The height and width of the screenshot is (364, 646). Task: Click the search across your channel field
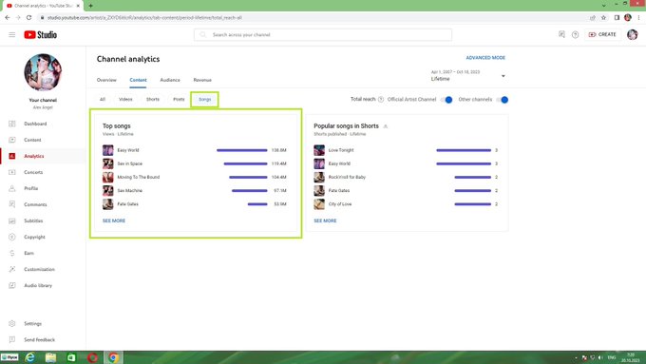[x=323, y=34]
